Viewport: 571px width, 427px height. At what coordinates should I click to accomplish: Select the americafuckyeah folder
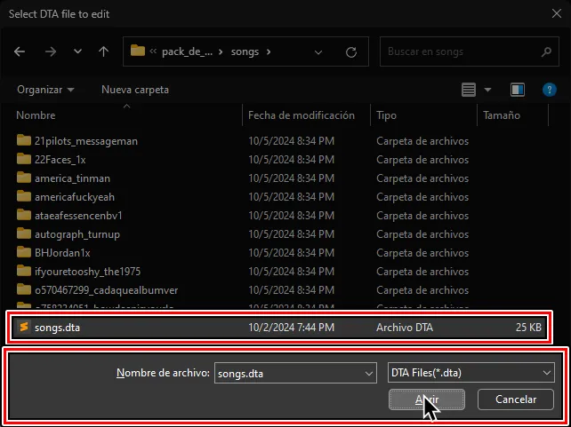click(x=75, y=197)
